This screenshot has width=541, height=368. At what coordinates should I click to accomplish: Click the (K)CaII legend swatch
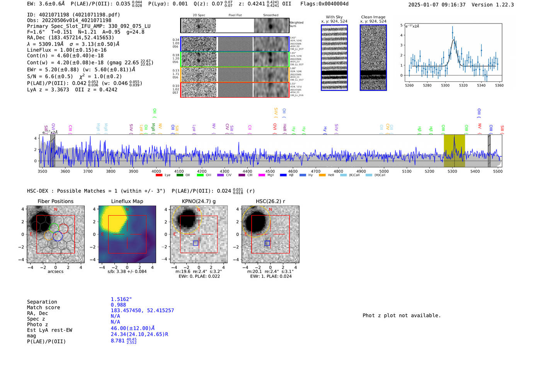click(344, 175)
